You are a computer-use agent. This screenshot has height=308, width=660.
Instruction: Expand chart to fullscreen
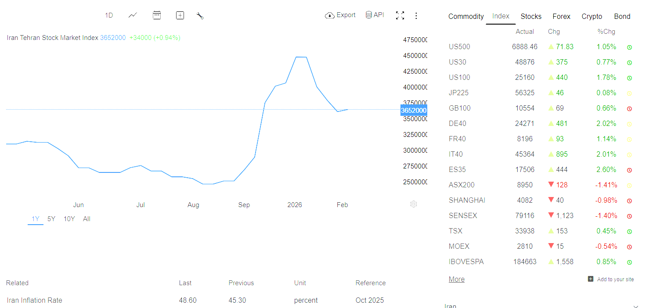pos(400,15)
